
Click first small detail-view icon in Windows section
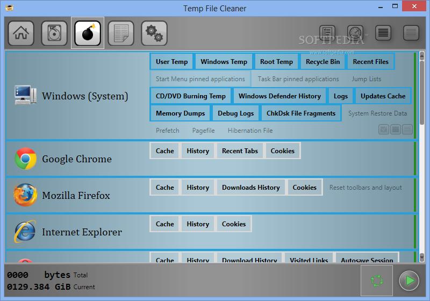384,130
